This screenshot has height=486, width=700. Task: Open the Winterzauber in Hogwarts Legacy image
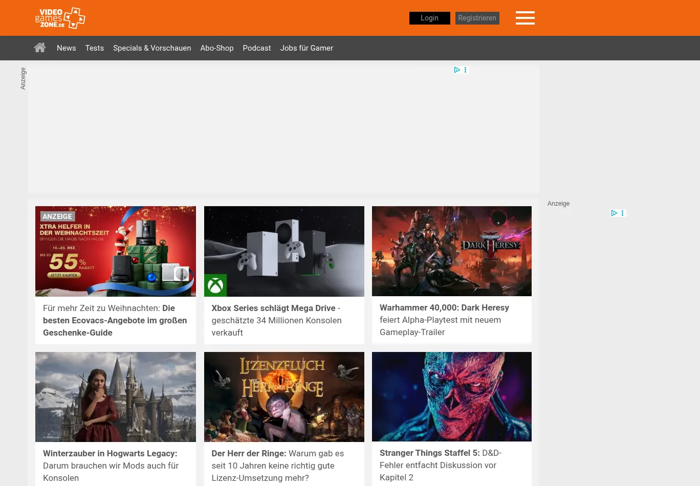coord(115,396)
